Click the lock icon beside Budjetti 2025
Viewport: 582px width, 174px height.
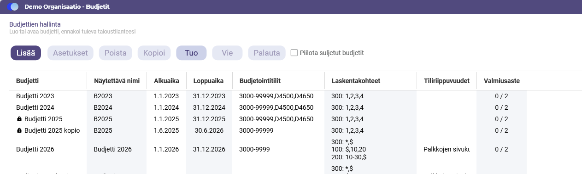point(19,119)
